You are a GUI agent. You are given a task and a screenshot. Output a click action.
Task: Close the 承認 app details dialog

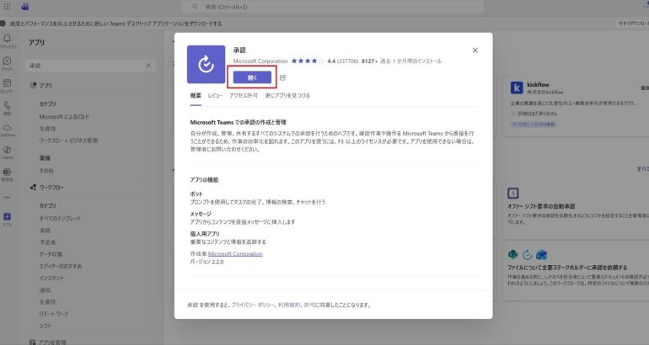(475, 50)
